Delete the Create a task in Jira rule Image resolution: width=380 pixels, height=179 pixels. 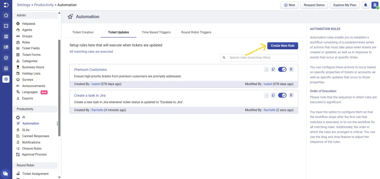291,95
